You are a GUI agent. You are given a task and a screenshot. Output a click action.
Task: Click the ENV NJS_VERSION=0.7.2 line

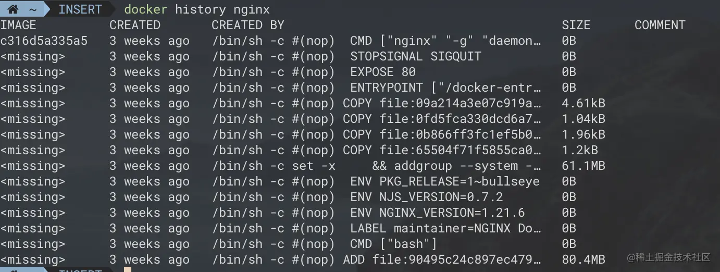coord(426,197)
